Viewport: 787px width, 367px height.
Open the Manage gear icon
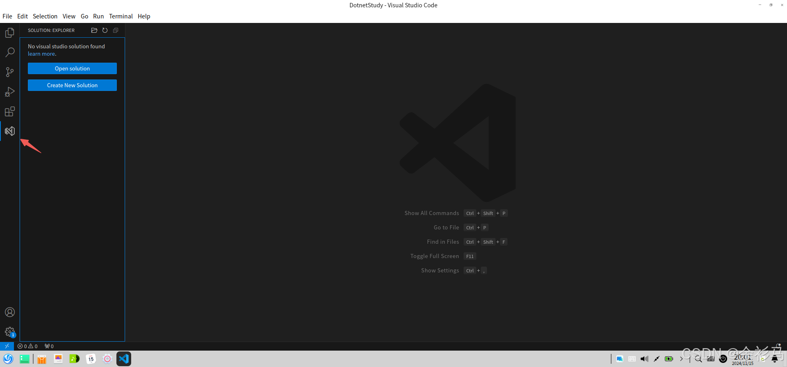coord(10,332)
